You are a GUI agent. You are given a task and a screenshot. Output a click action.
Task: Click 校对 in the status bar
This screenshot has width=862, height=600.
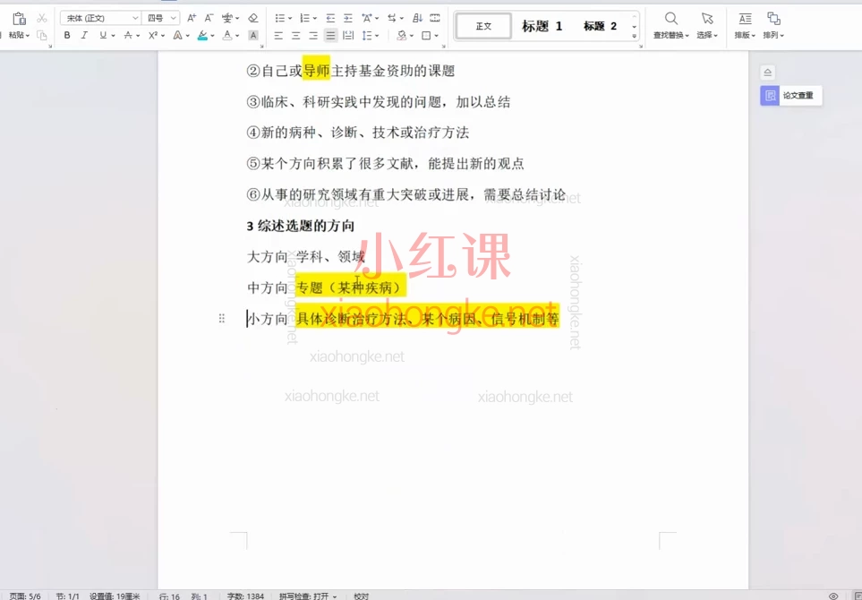pos(362,596)
